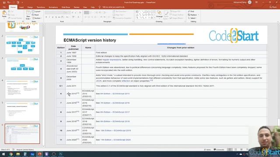Click the Copy command in Clipboard group

pyautogui.click(x=12, y=15)
